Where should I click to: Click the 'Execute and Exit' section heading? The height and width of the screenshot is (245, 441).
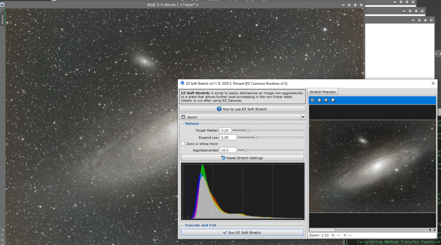pos(201,225)
